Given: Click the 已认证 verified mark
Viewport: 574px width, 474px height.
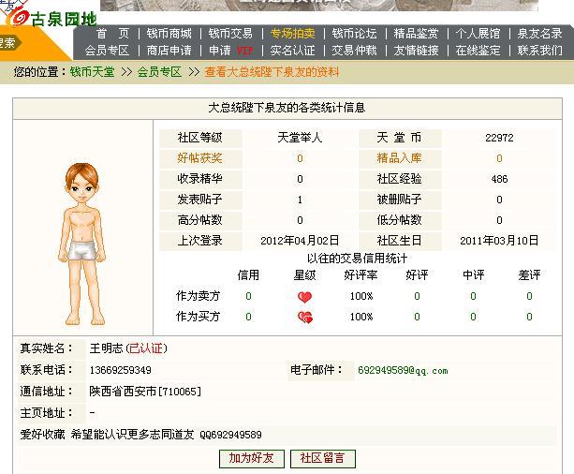Looking at the screenshot, I should (x=146, y=348).
